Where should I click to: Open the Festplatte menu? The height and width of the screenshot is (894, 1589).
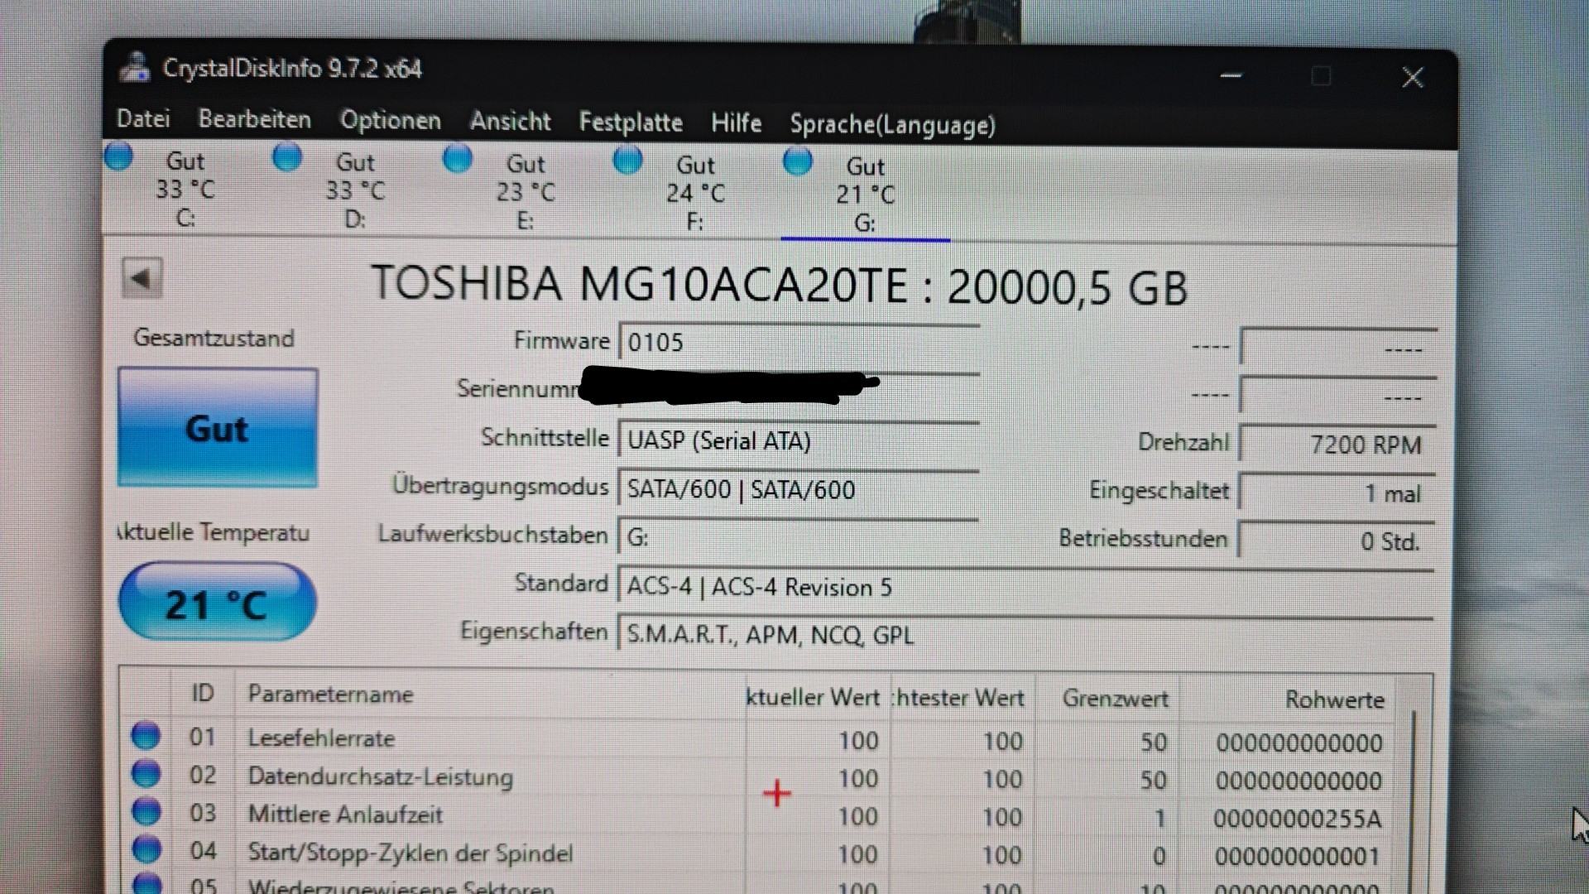(631, 123)
